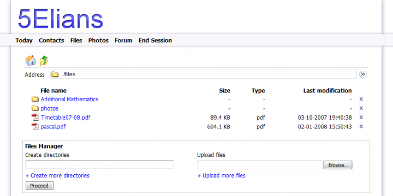The height and width of the screenshot is (196, 393).
Task: Click the go arrow button beside address bar
Action: click(x=363, y=74)
